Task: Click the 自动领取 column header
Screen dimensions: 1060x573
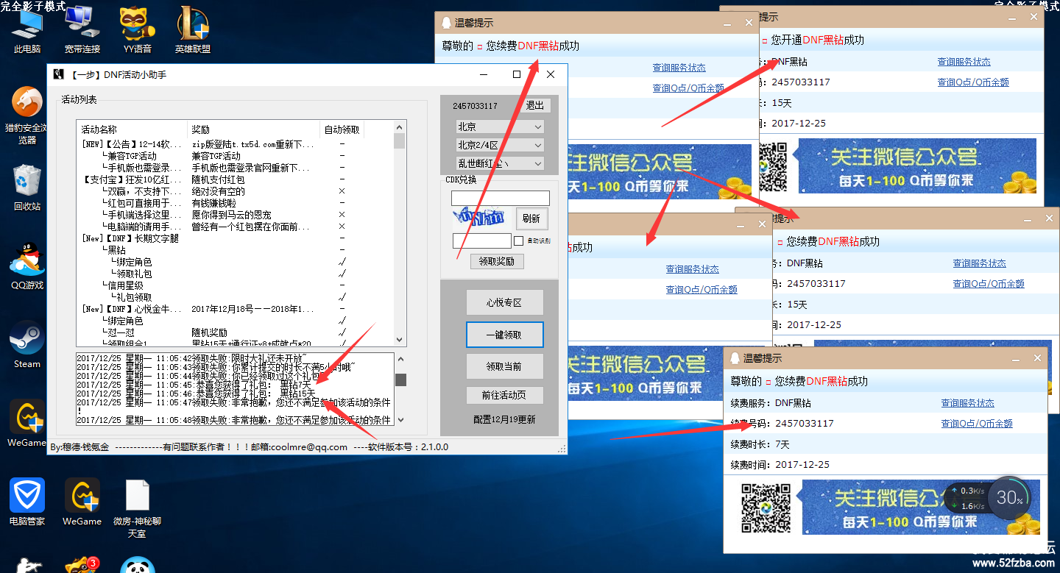Action: pyautogui.click(x=342, y=129)
